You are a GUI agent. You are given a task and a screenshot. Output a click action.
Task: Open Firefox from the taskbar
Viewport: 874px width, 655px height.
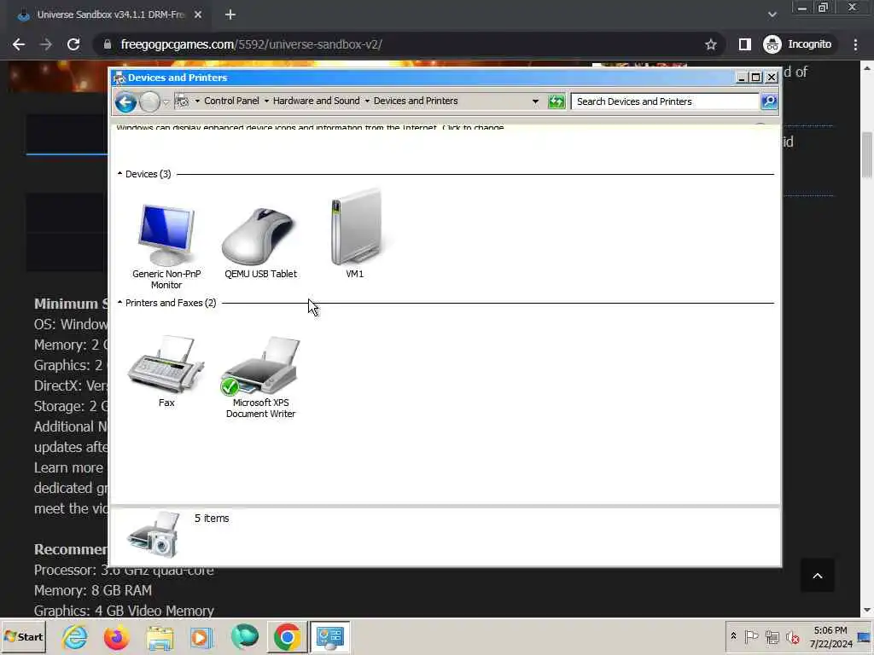pos(116,636)
